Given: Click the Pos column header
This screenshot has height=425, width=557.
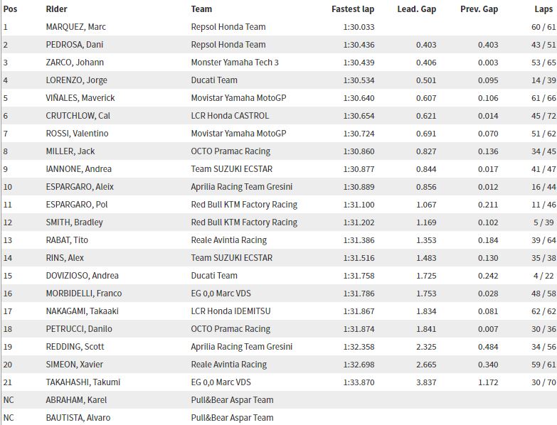Looking at the screenshot, I should [x=10, y=9].
